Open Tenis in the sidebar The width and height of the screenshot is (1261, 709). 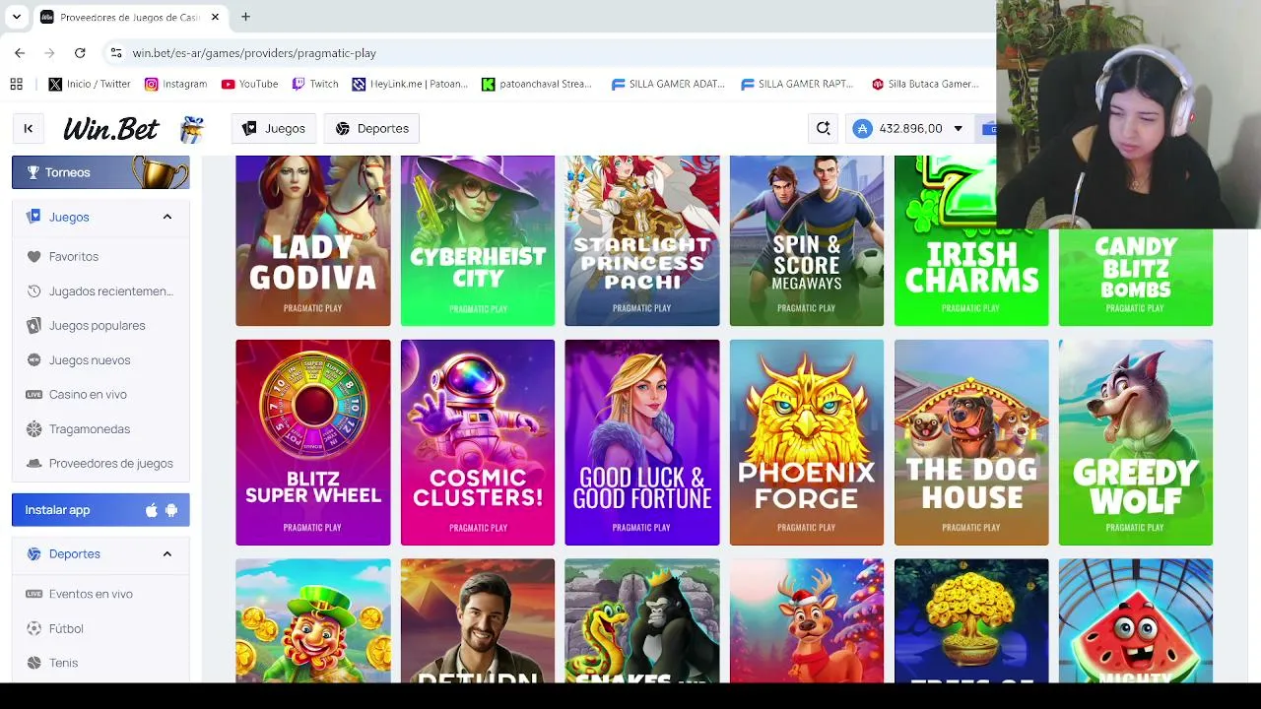[63, 663]
